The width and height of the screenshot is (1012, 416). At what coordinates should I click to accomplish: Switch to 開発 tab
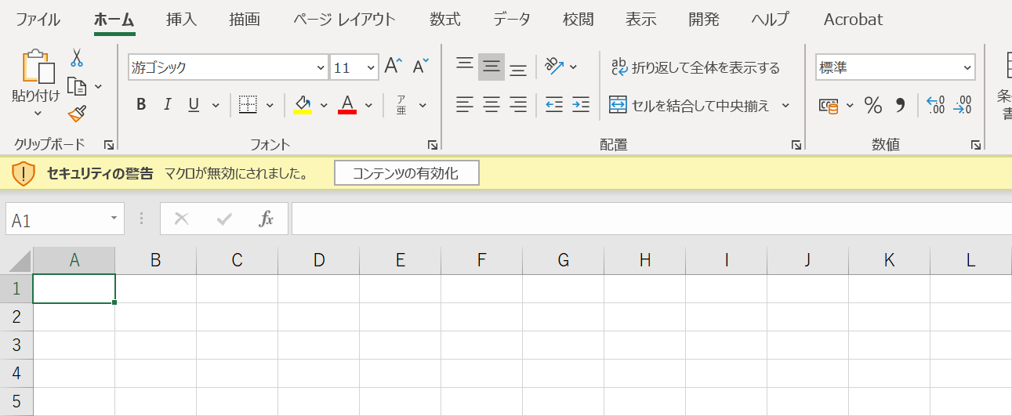tap(704, 20)
